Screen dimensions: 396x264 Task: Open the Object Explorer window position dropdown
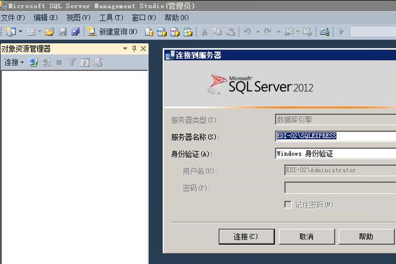125,48
